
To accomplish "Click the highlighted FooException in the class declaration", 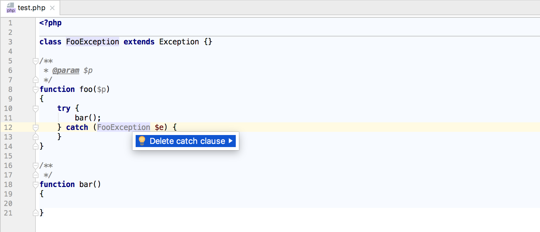I will pyautogui.click(x=92, y=42).
